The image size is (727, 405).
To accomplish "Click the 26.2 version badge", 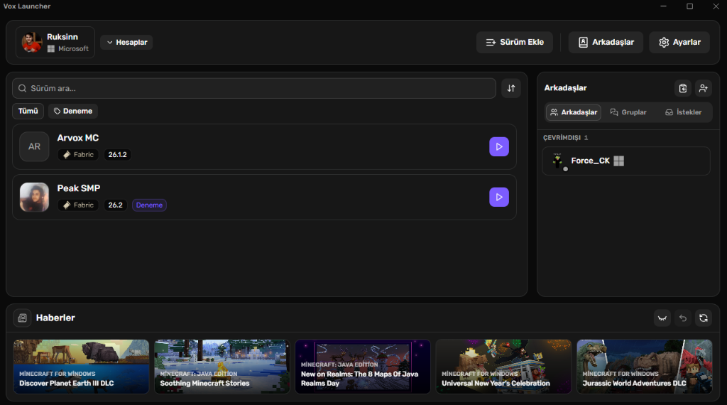I will pos(116,205).
